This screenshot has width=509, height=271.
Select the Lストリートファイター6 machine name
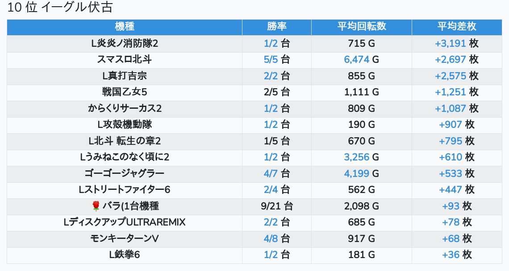pyautogui.click(x=124, y=189)
